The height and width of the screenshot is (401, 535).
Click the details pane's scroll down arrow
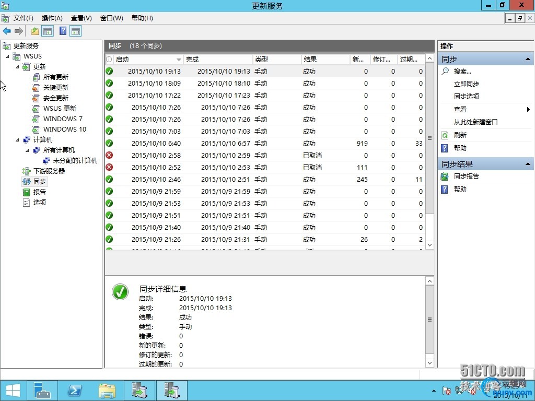tap(429, 363)
